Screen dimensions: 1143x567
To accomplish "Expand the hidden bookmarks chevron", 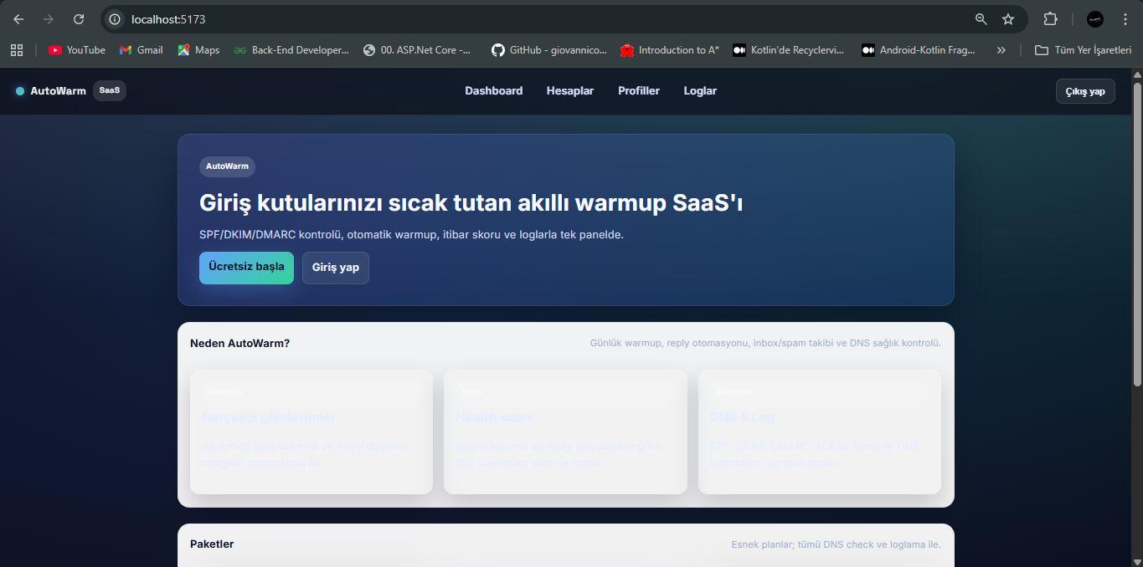I will (1001, 49).
